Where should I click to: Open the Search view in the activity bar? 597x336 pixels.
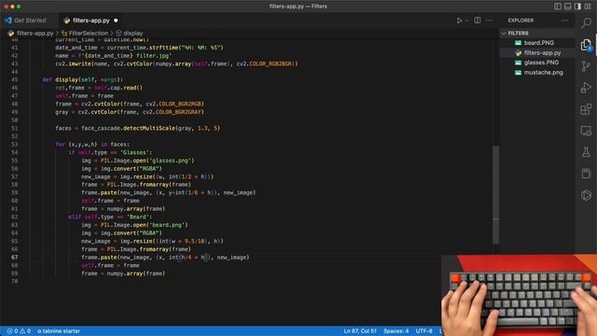click(x=586, y=22)
